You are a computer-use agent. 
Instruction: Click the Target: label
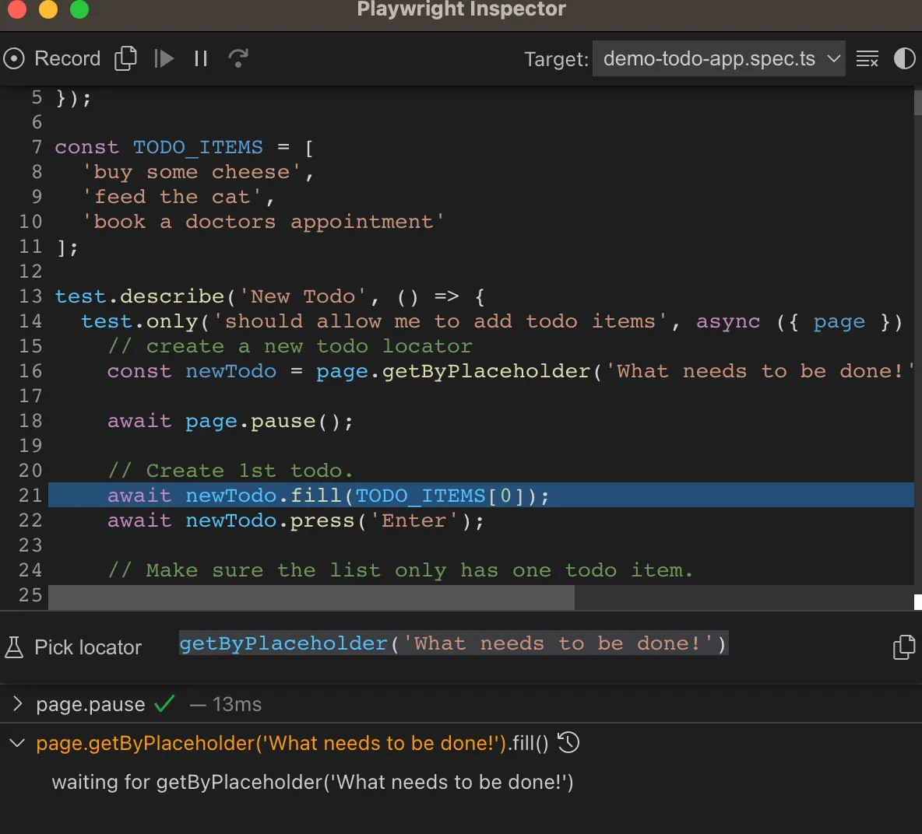point(556,59)
